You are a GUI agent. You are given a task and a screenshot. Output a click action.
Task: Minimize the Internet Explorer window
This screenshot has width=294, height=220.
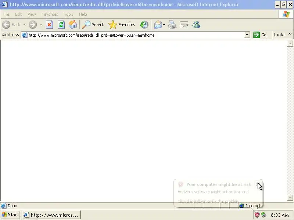click(x=277, y=4)
